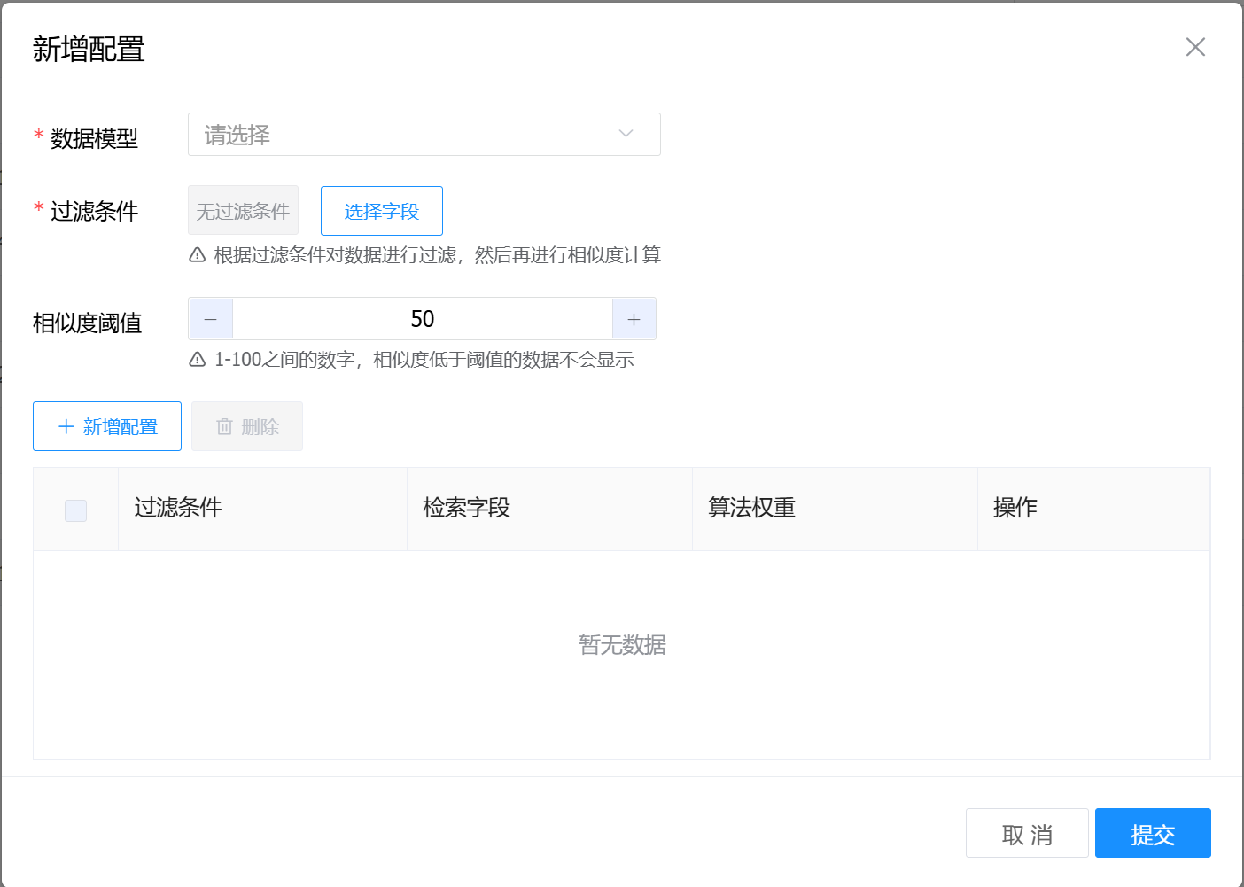The width and height of the screenshot is (1244, 887).
Task: Close the 新增配置 dialog with the X icon
Action: click(1195, 47)
